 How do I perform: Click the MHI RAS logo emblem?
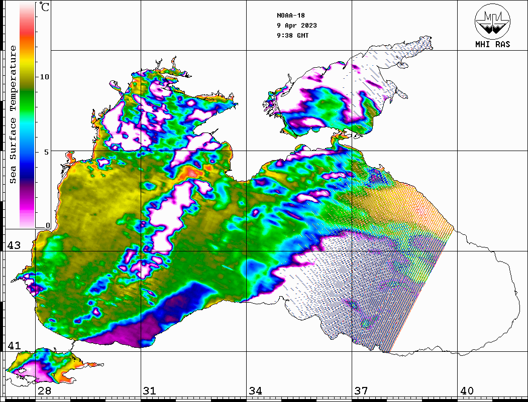pos(492,21)
